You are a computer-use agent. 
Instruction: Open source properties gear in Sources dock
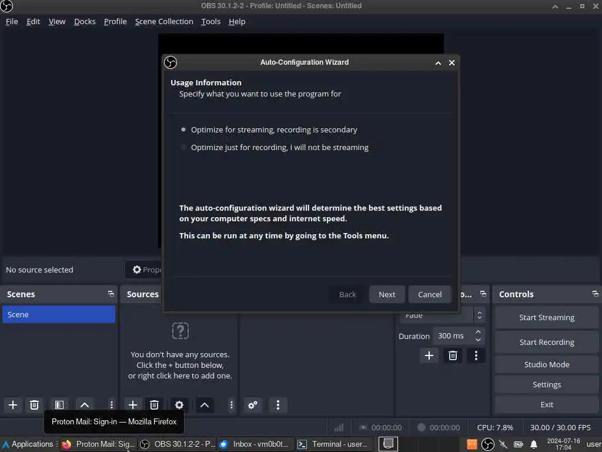pos(179,405)
